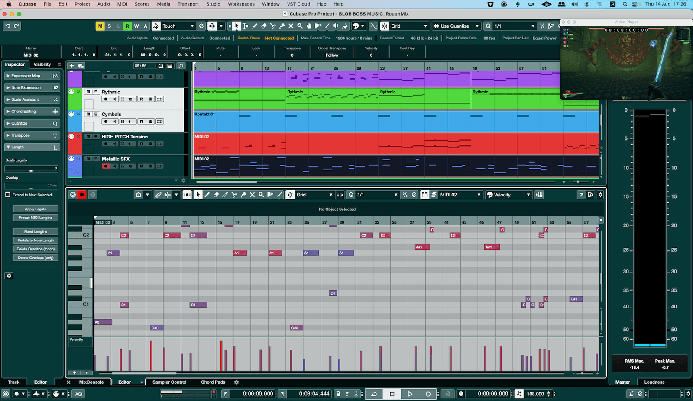This screenshot has width=693, height=401.
Task: Click the Freeze MIDI Lengths button
Action: pyautogui.click(x=36, y=218)
